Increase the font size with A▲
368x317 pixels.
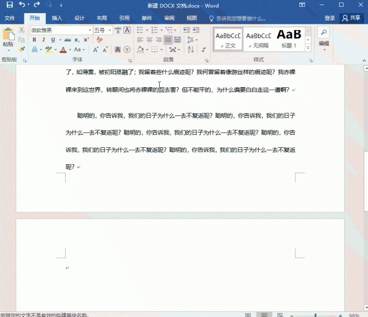tap(96, 49)
